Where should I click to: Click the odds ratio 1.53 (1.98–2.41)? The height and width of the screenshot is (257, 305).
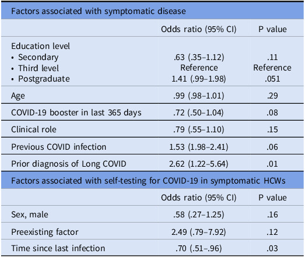click(x=199, y=147)
